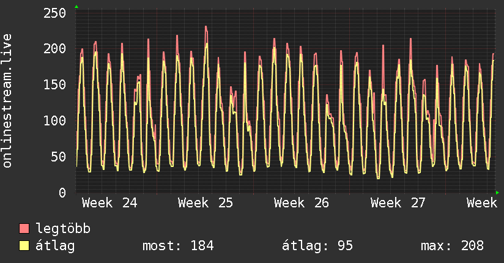Click the 150 y-axis value
This screenshot has width=504, height=263.
[x=54, y=84]
